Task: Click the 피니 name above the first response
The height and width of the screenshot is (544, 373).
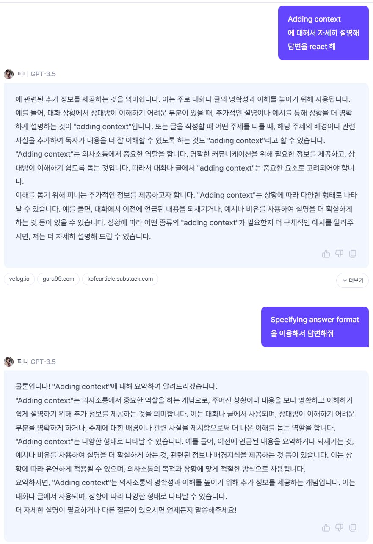Action: pos(23,74)
